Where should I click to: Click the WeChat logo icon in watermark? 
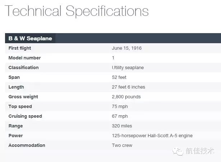[178, 152]
